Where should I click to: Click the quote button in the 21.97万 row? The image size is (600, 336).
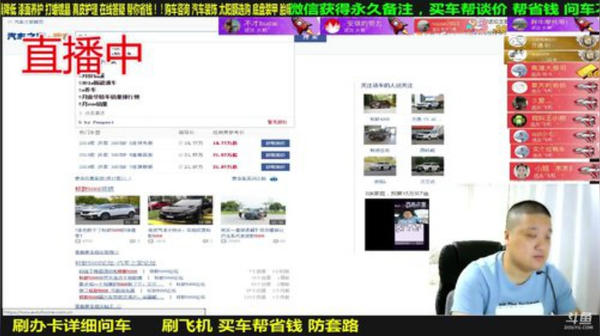coord(275,167)
